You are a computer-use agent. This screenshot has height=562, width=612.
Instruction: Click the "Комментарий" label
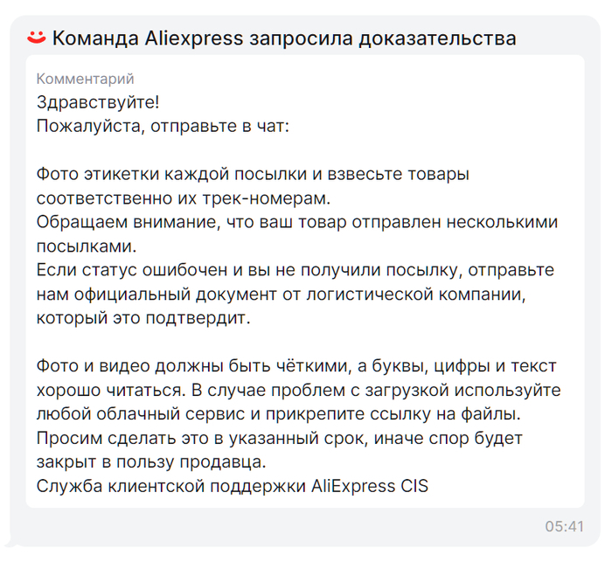(x=85, y=80)
